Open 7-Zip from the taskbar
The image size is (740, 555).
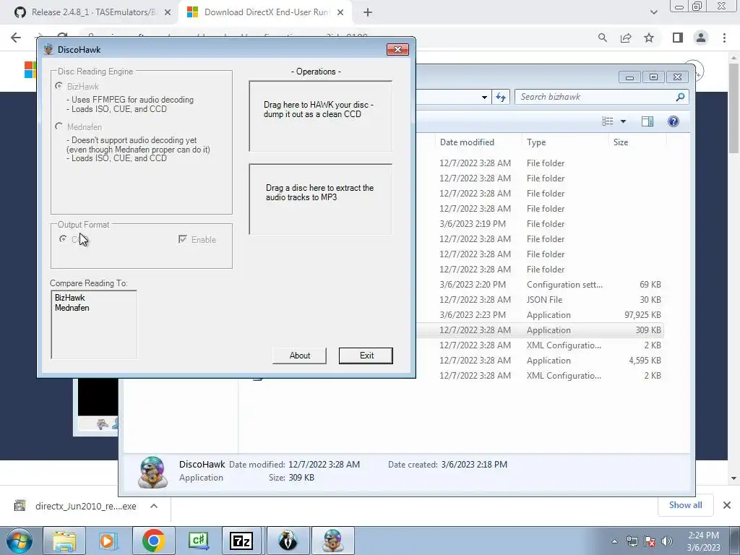coord(241,541)
